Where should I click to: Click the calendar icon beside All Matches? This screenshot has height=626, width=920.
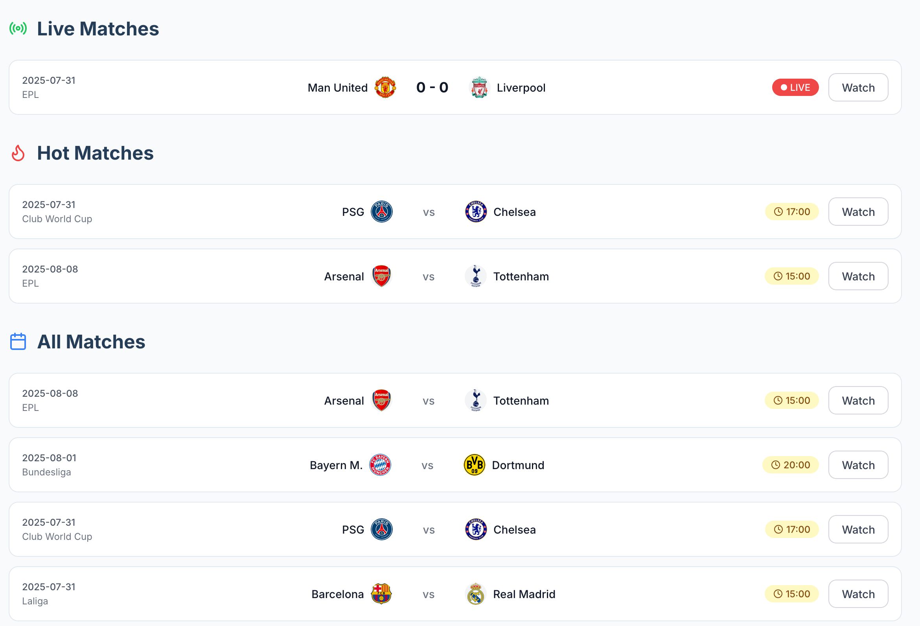click(18, 342)
